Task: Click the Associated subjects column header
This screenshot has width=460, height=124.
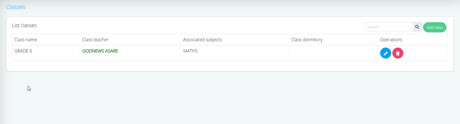Action: coord(202,40)
